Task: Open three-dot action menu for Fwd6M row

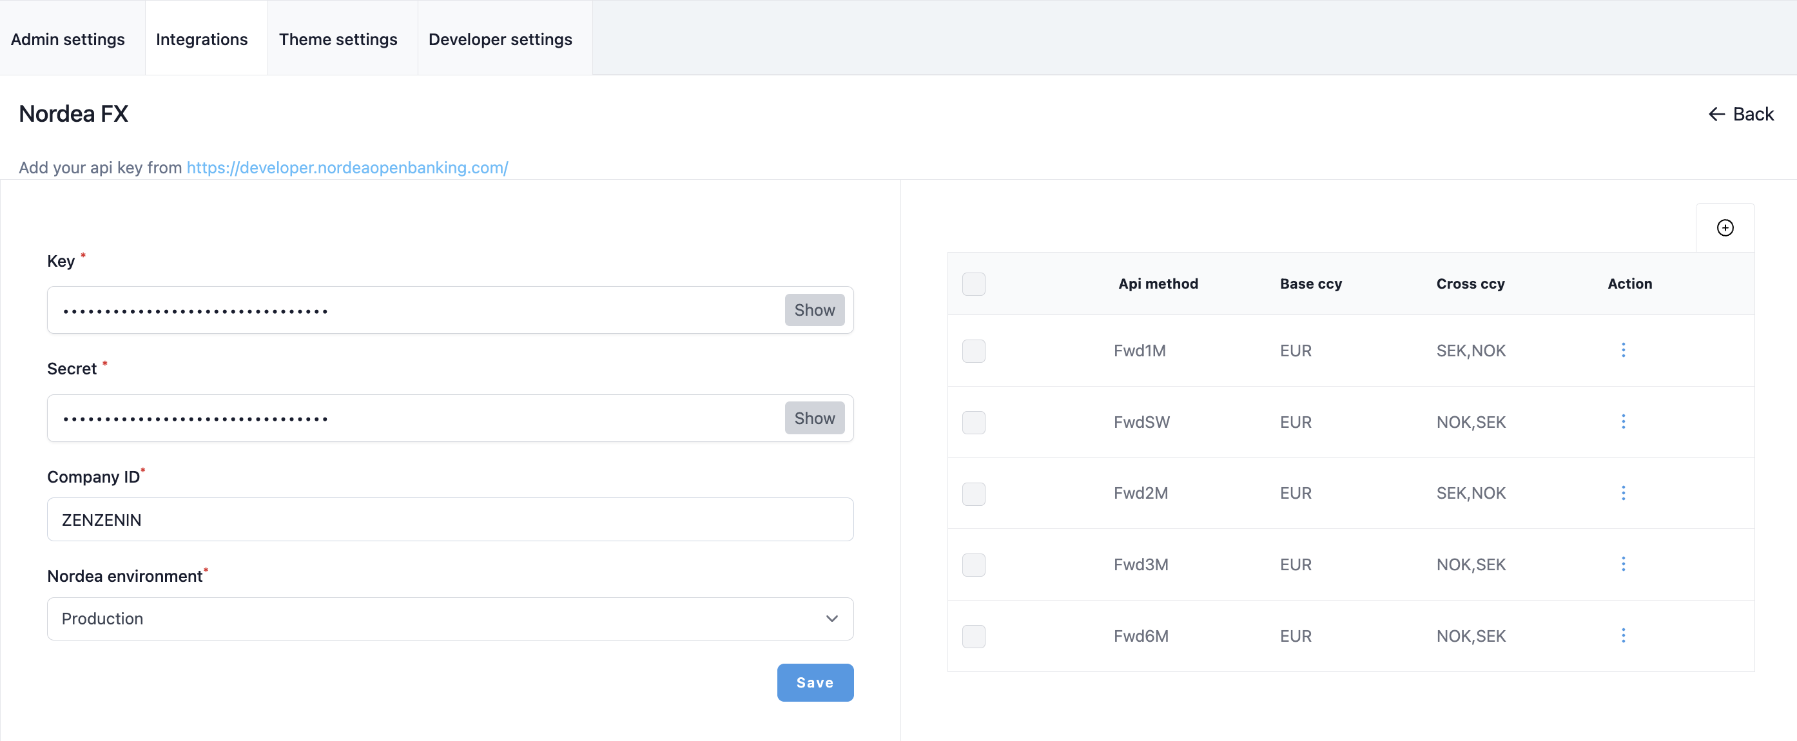Action: coord(1622,635)
